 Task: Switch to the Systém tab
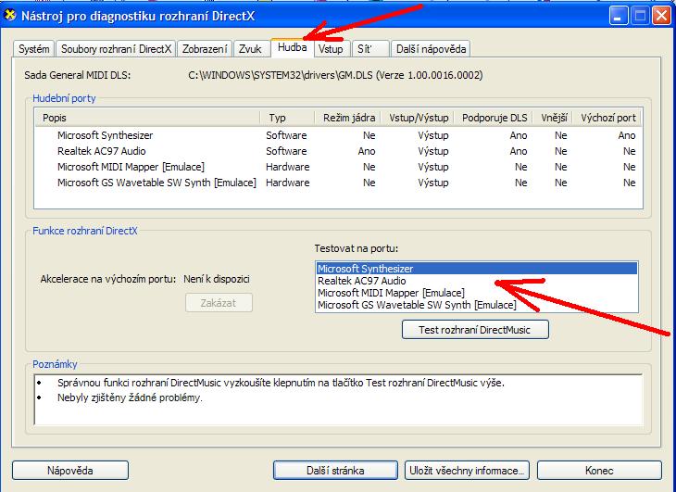coord(34,49)
